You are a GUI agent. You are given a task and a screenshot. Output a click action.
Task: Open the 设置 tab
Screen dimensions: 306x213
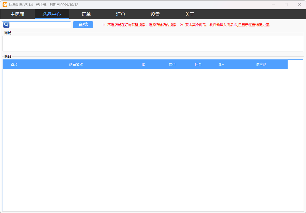155,14
